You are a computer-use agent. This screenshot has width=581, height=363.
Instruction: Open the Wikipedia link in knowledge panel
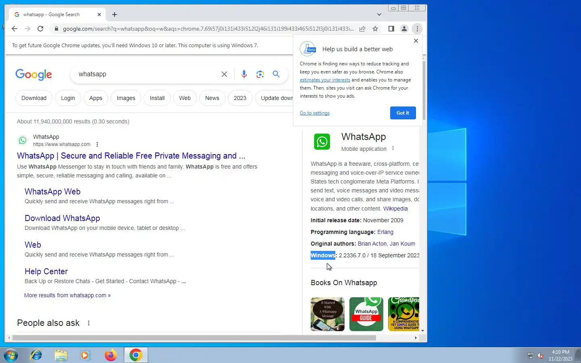[395, 209]
